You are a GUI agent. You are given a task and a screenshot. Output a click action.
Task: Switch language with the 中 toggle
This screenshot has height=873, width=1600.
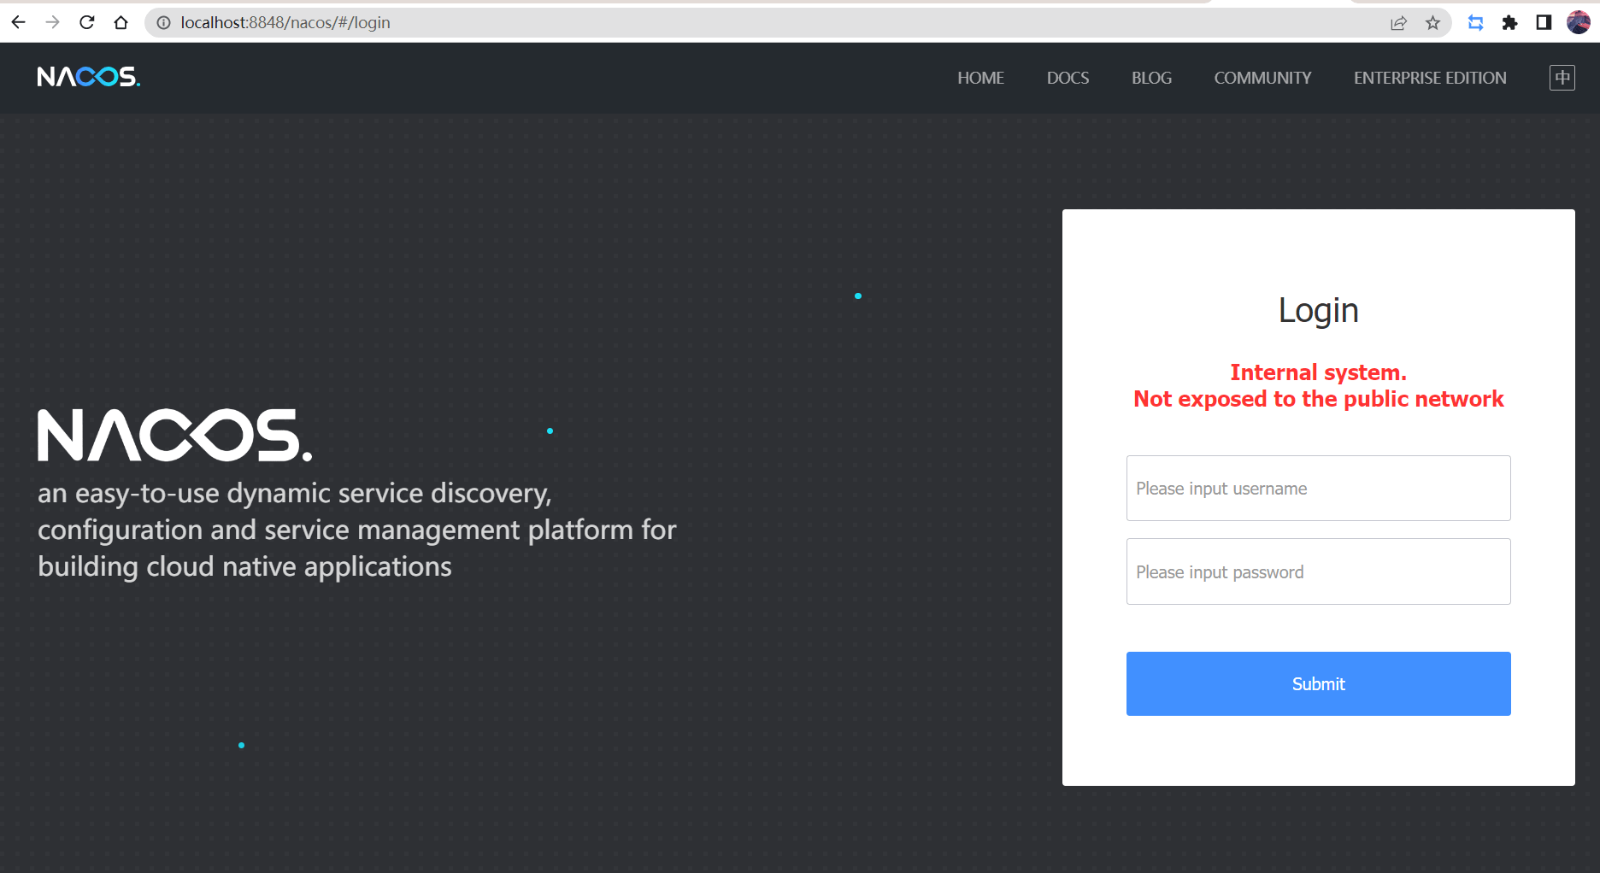click(1562, 78)
